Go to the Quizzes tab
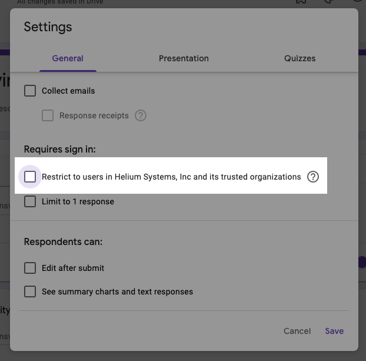This screenshot has width=366, height=361. (x=300, y=58)
